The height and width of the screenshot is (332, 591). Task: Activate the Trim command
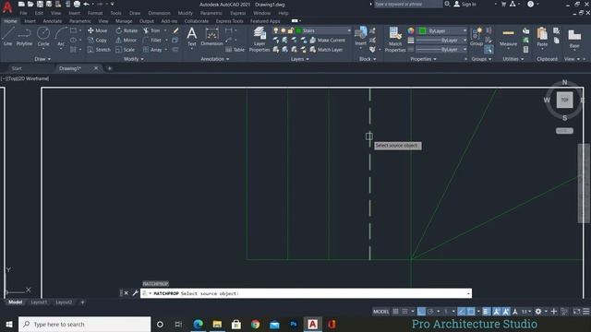[151, 30]
